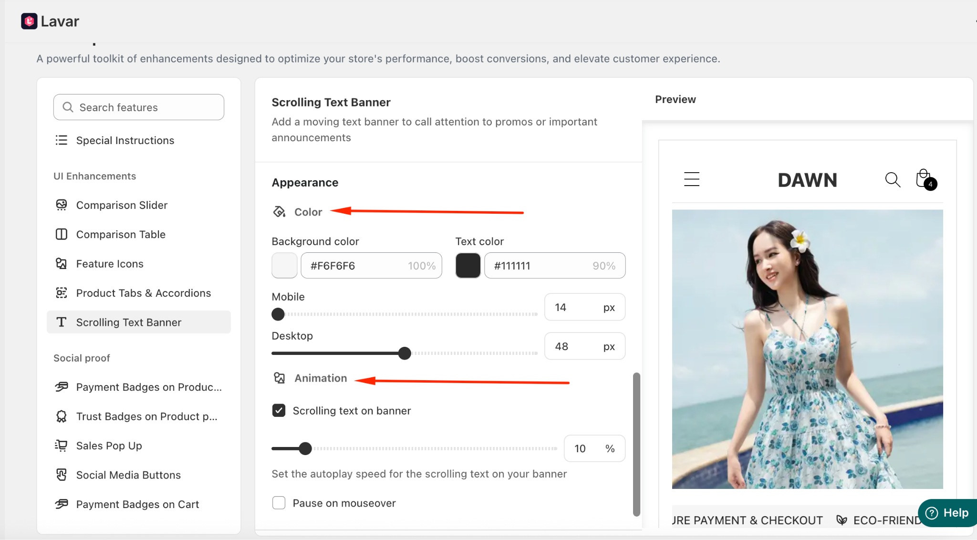Select Product Tabs & Accordions item
977x540 pixels.
(x=143, y=293)
